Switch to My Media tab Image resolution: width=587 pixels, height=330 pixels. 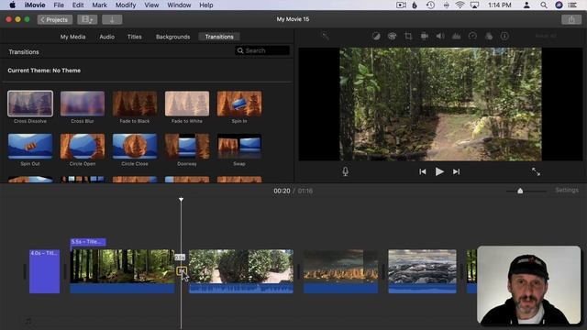[73, 37]
